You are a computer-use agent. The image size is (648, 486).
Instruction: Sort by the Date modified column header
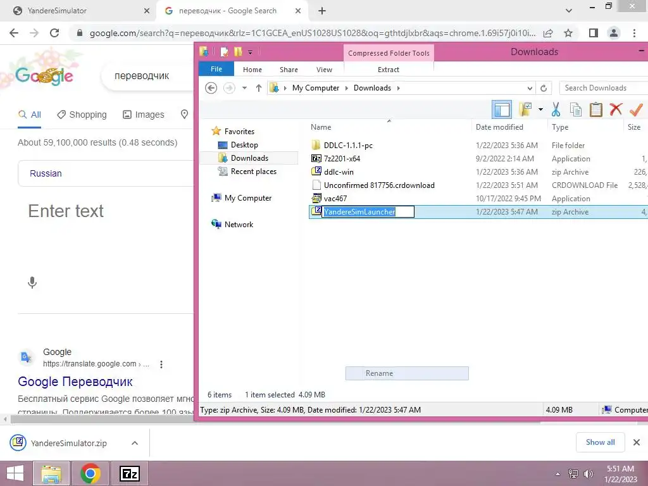point(499,127)
